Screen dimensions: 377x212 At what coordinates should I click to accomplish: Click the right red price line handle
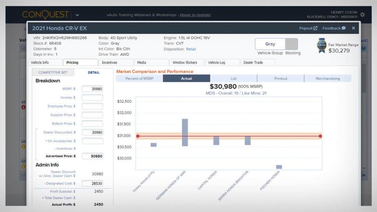[x=320, y=136]
